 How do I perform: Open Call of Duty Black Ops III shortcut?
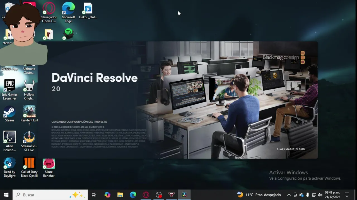(x=29, y=167)
